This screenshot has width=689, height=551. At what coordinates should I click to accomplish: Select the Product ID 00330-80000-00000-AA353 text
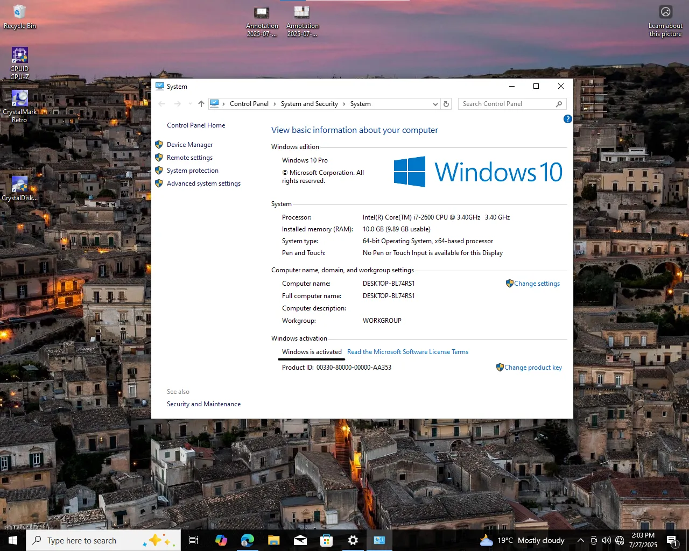tap(354, 368)
